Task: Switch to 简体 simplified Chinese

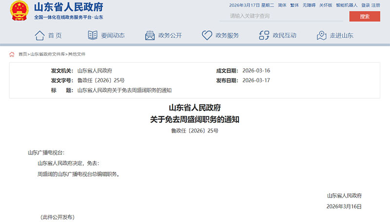Action: click(282, 5)
